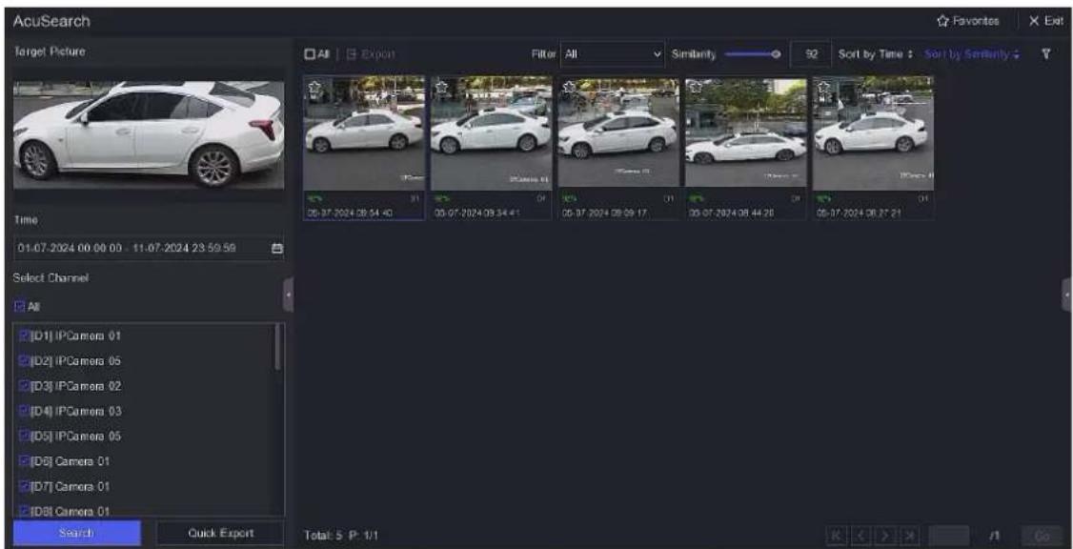
Task: Sort results by Time
Action: point(876,54)
